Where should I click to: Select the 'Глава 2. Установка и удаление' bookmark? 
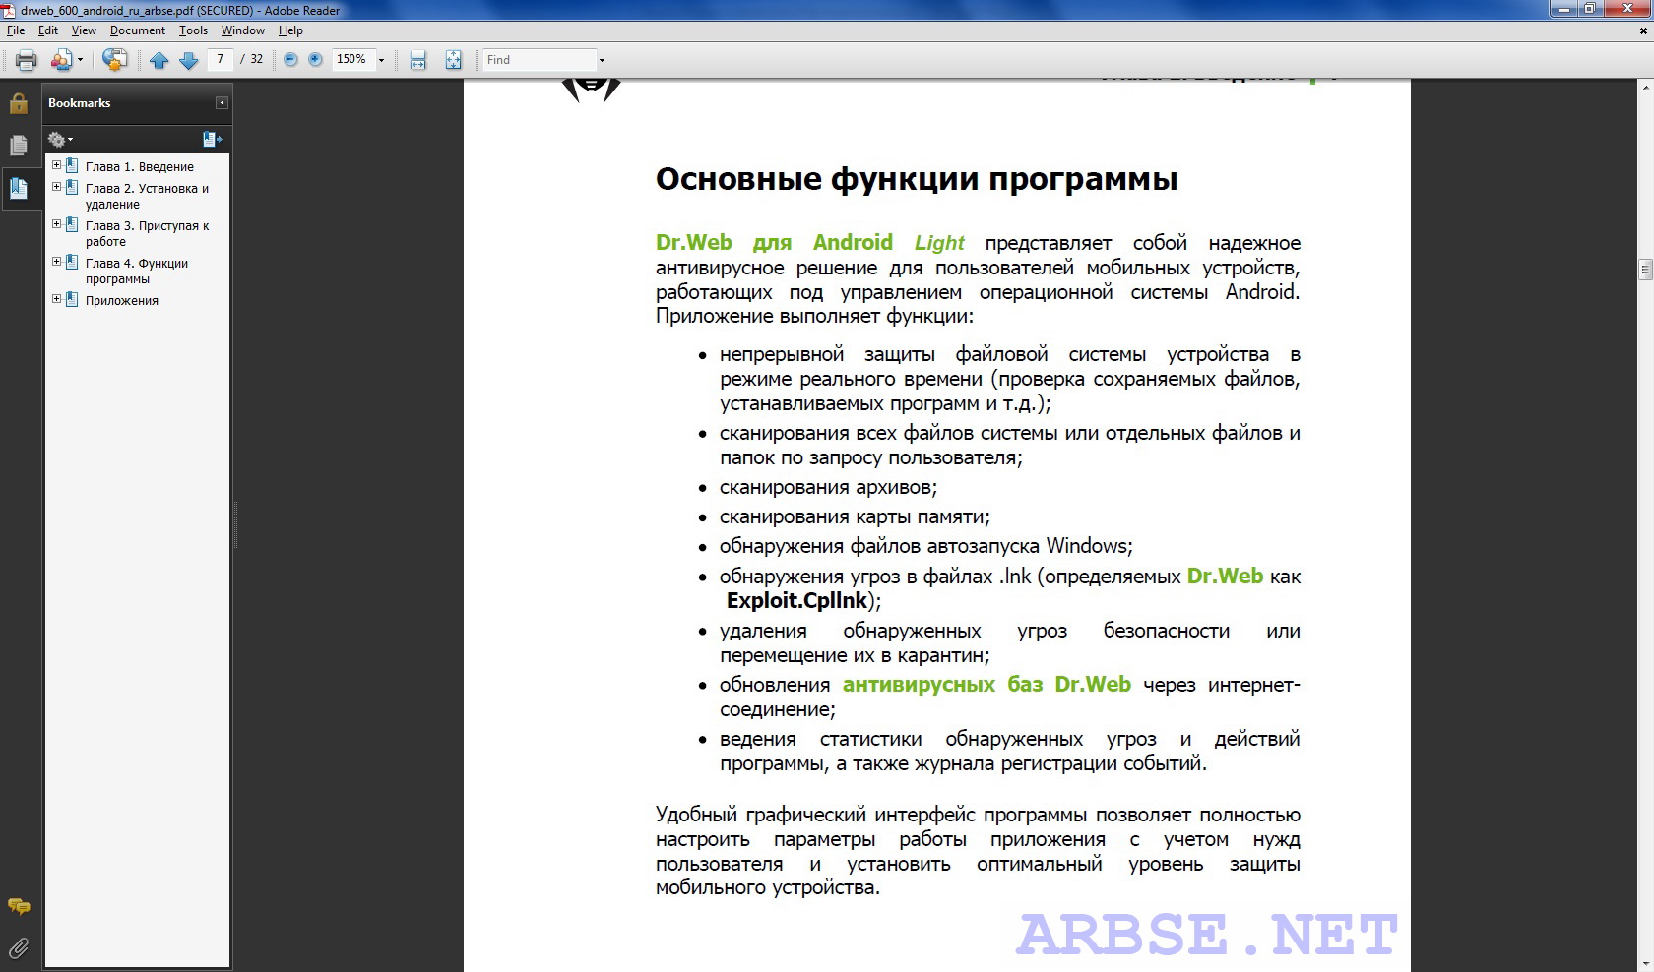tap(147, 197)
